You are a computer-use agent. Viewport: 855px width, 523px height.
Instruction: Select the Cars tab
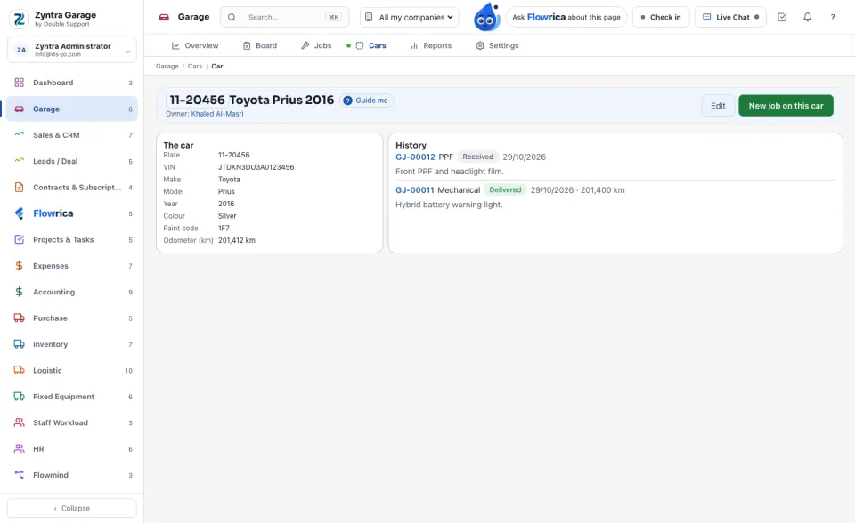click(370, 45)
